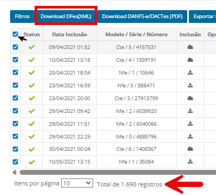The width and height of the screenshot is (216, 195).
Task: Click green status check for 20/04/2021 18:04 row
Action: tap(31, 73)
